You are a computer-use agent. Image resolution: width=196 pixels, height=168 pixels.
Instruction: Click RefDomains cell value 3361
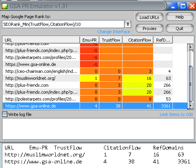pyautogui.click(x=163, y=106)
